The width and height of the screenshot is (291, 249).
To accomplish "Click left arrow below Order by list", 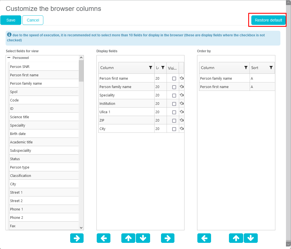I will (204, 238).
